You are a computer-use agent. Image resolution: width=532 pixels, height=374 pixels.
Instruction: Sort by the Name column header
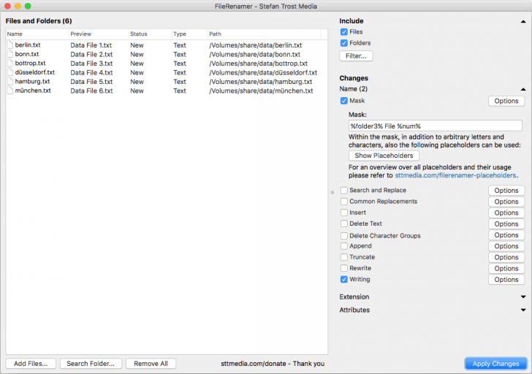pyautogui.click(x=37, y=34)
